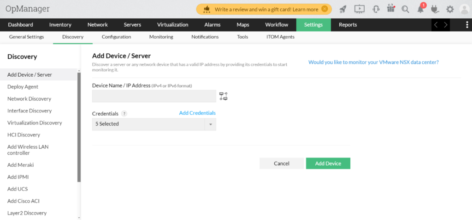This screenshot has height=220, width=472.
Task: Open the three-dot overflow menu
Action: click(x=466, y=25)
